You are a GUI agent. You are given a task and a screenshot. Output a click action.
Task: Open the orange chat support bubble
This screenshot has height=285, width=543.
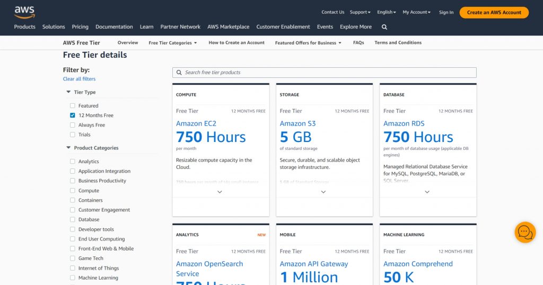[x=525, y=233]
